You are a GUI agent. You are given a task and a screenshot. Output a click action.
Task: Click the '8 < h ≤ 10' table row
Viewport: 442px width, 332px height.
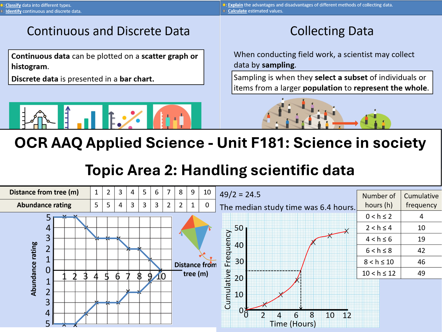coord(399,262)
